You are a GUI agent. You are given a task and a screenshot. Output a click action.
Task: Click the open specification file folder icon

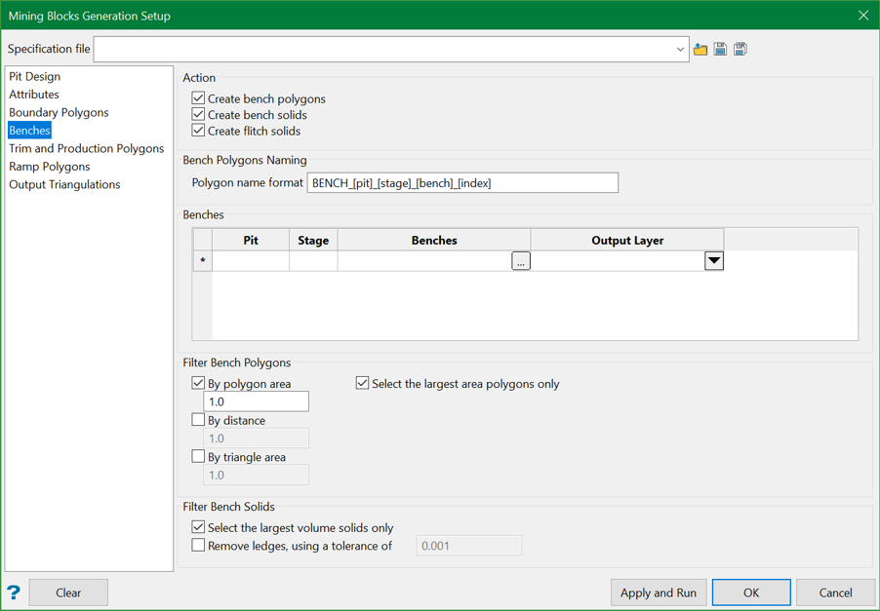(700, 49)
